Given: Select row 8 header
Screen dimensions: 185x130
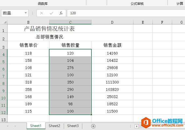Looking at the screenshot, I should pos(3,82).
